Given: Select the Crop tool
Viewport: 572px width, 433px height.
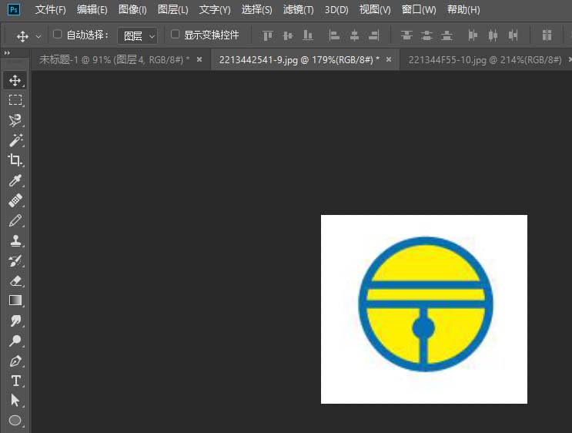Looking at the screenshot, I should pyautogui.click(x=15, y=160).
